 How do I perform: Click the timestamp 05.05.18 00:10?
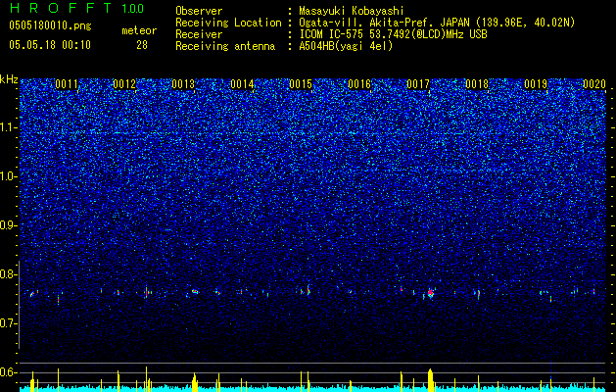tap(50, 45)
